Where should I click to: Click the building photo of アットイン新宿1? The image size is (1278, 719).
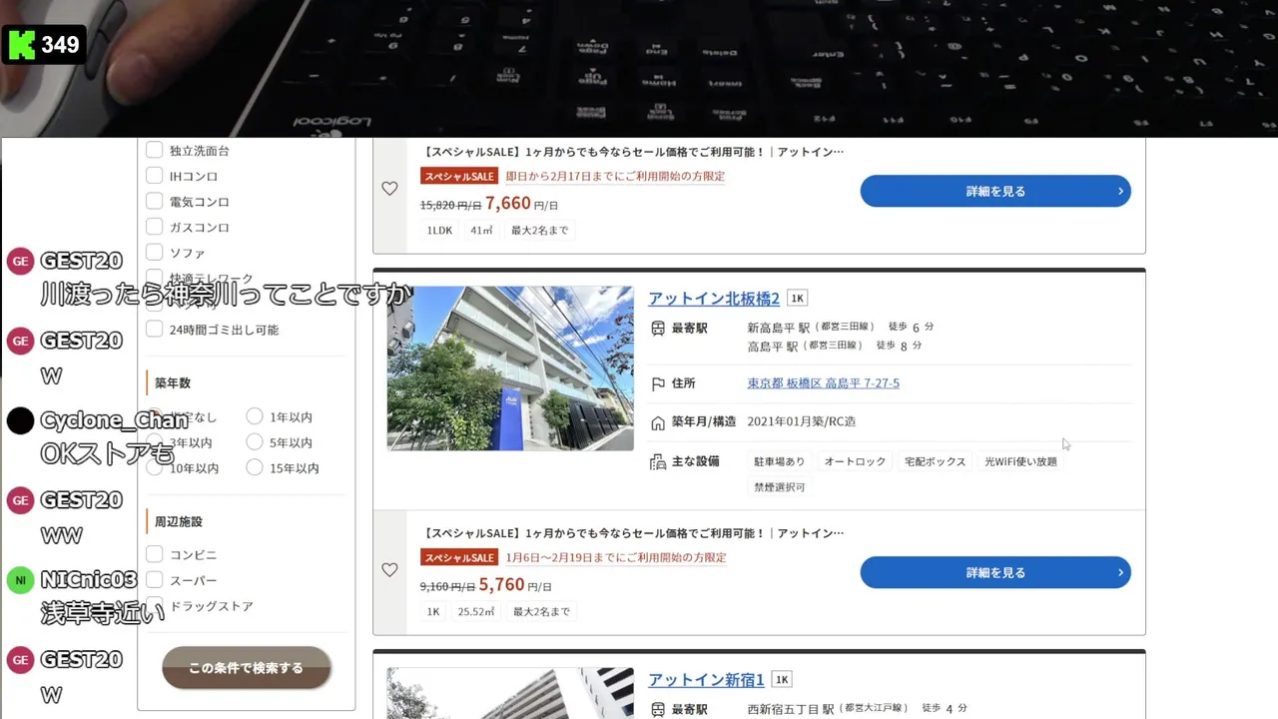[510, 693]
